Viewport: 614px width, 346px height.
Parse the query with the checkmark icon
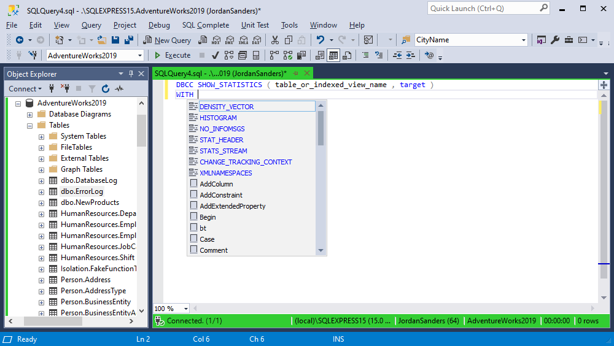point(215,56)
